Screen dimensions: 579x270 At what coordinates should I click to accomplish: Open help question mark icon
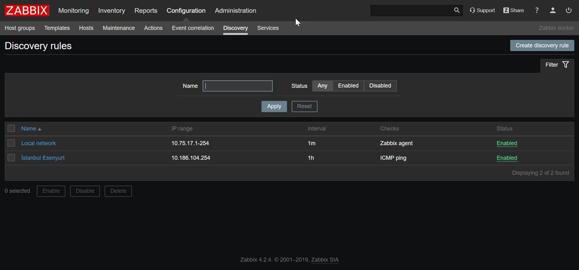(x=537, y=10)
